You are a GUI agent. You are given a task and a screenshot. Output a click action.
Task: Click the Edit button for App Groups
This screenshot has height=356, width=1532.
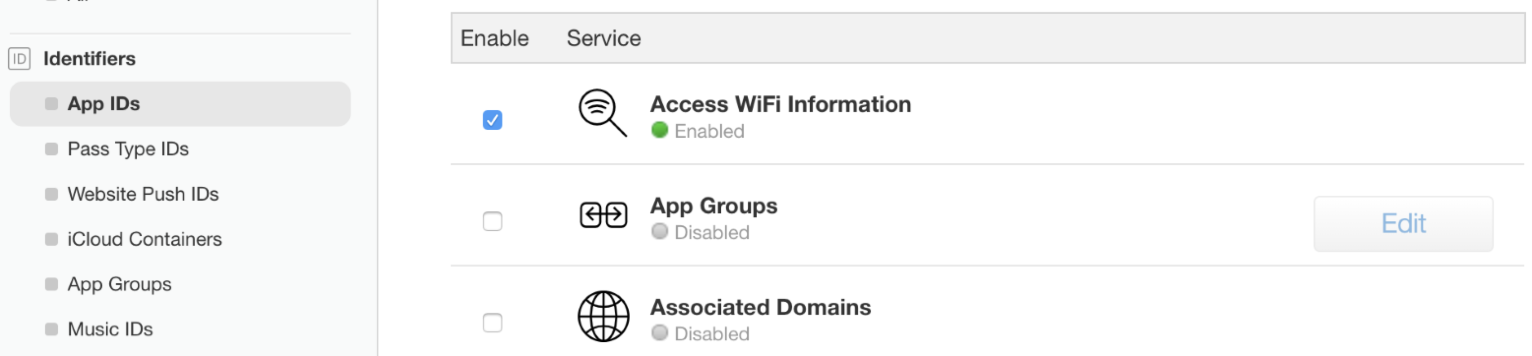click(x=1403, y=223)
